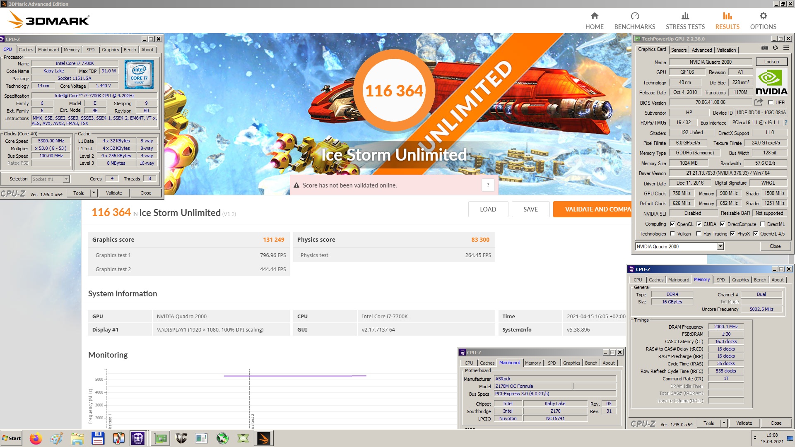Click the question mark beside validation warning
Screen dimensions: 795x447
pos(488,185)
